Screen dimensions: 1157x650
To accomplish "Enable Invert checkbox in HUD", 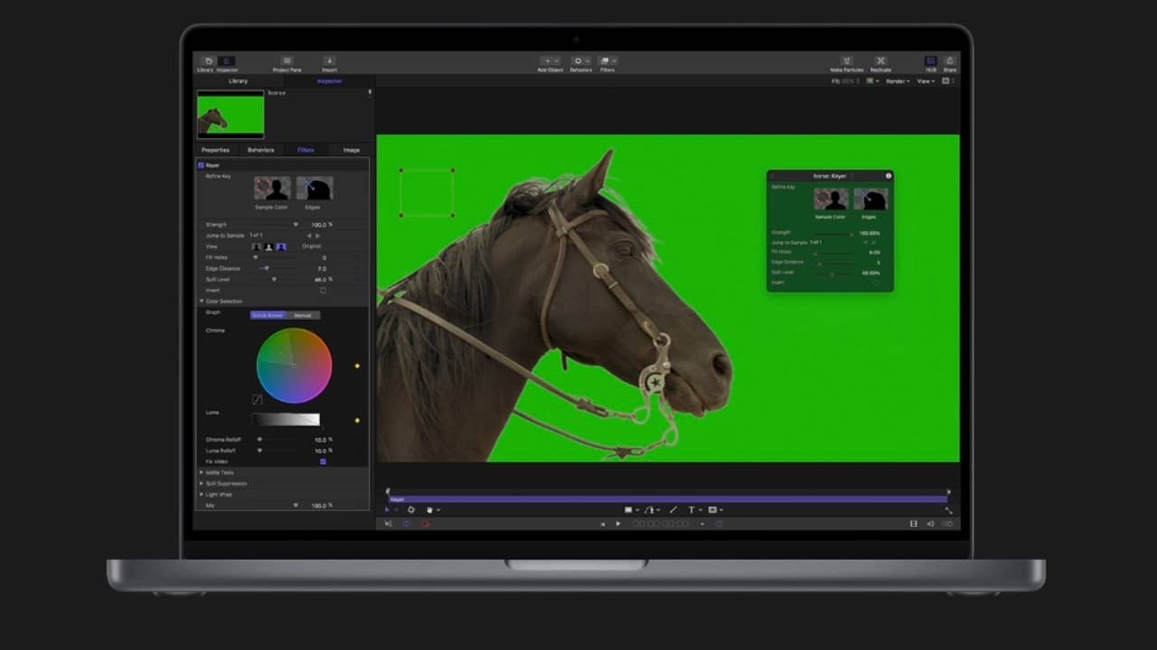I will [875, 283].
